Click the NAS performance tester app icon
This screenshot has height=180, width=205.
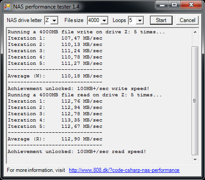[x=7, y=7]
